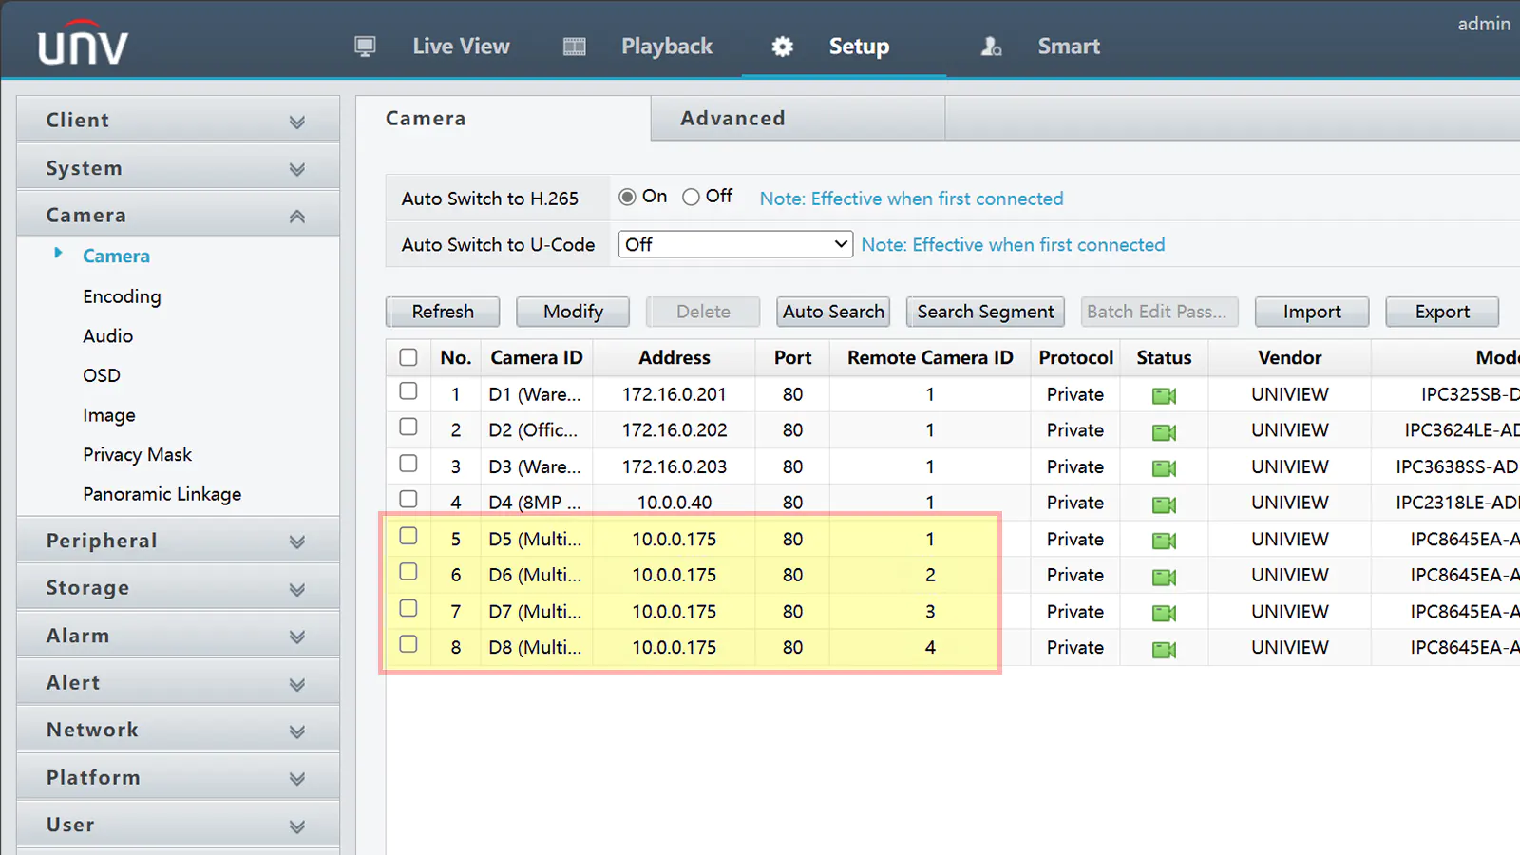Click the Auto Search button
1520x855 pixels.
pos(833,312)
